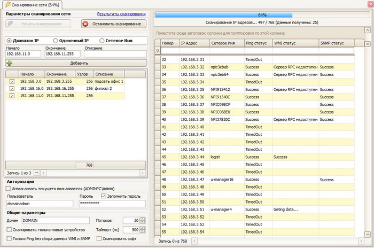This screenshot has height=248, width=374.
Task: Enable 'Использовать текущего пользователя' checkbox
Action: click(x=9, y=189)
